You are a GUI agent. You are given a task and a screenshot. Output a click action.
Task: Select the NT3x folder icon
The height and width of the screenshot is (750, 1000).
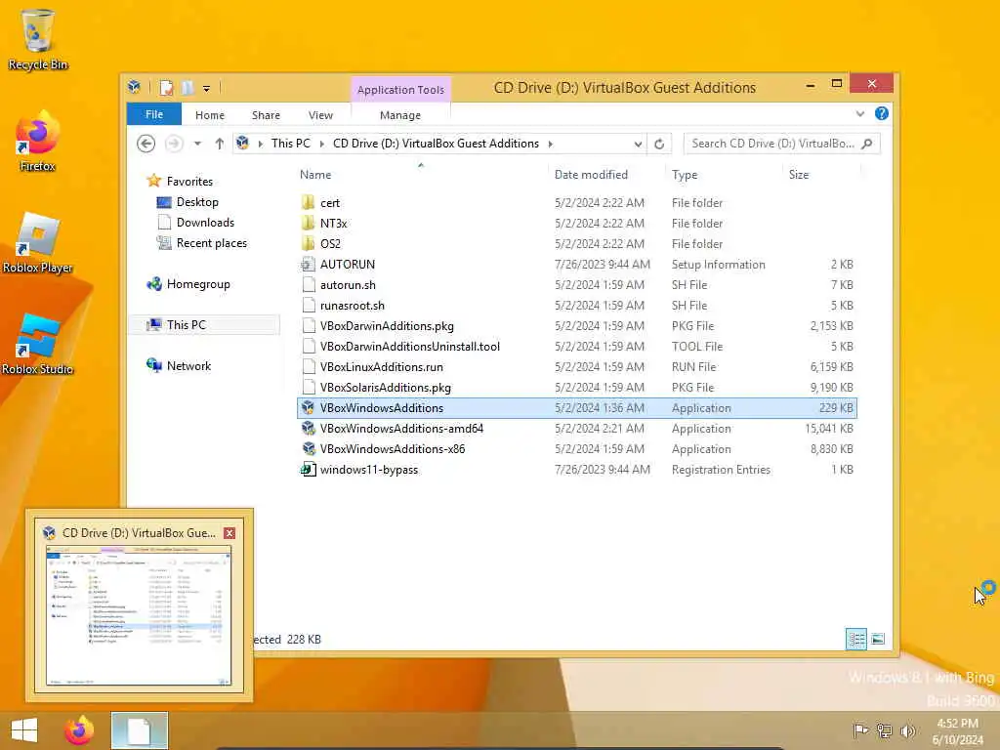coord(308,224)
